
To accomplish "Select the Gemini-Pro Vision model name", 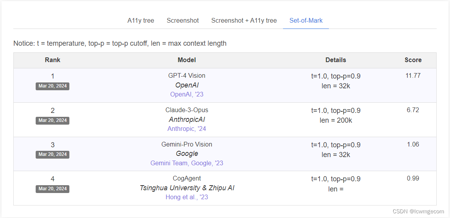I will 187,145.
